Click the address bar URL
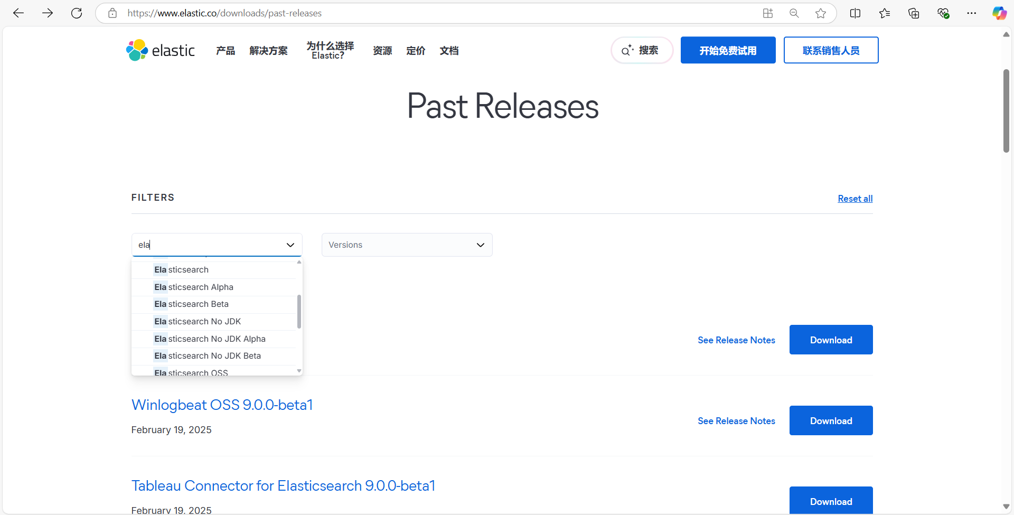This screenshot has width=1014, height=515. click(x=224, y=13)
